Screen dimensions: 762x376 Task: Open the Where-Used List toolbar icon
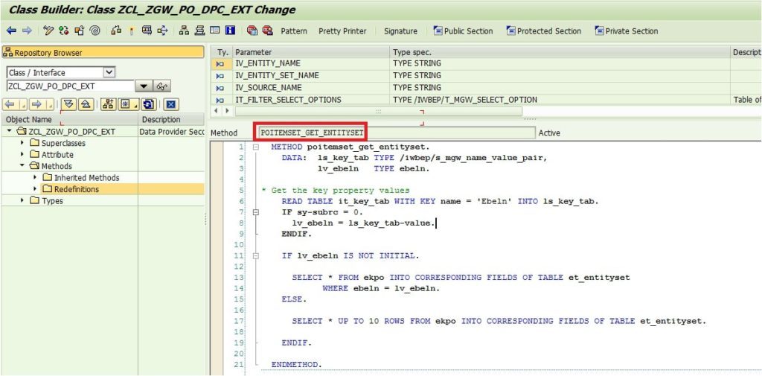point(162,31)
